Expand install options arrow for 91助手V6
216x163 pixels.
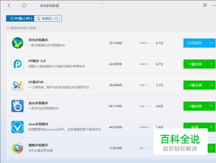click(211, 85)
